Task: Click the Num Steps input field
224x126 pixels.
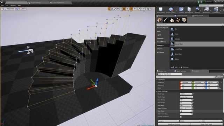Action: (x=186, y=111)
